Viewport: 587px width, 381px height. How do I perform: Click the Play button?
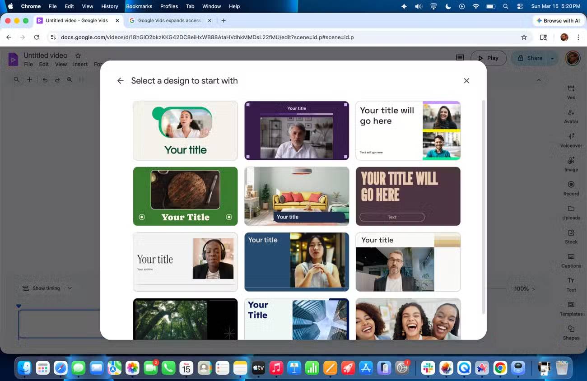(x=489, y=58)
